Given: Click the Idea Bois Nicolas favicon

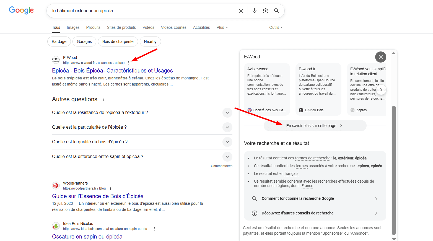Looking at the screenshot, I should 56,226.
